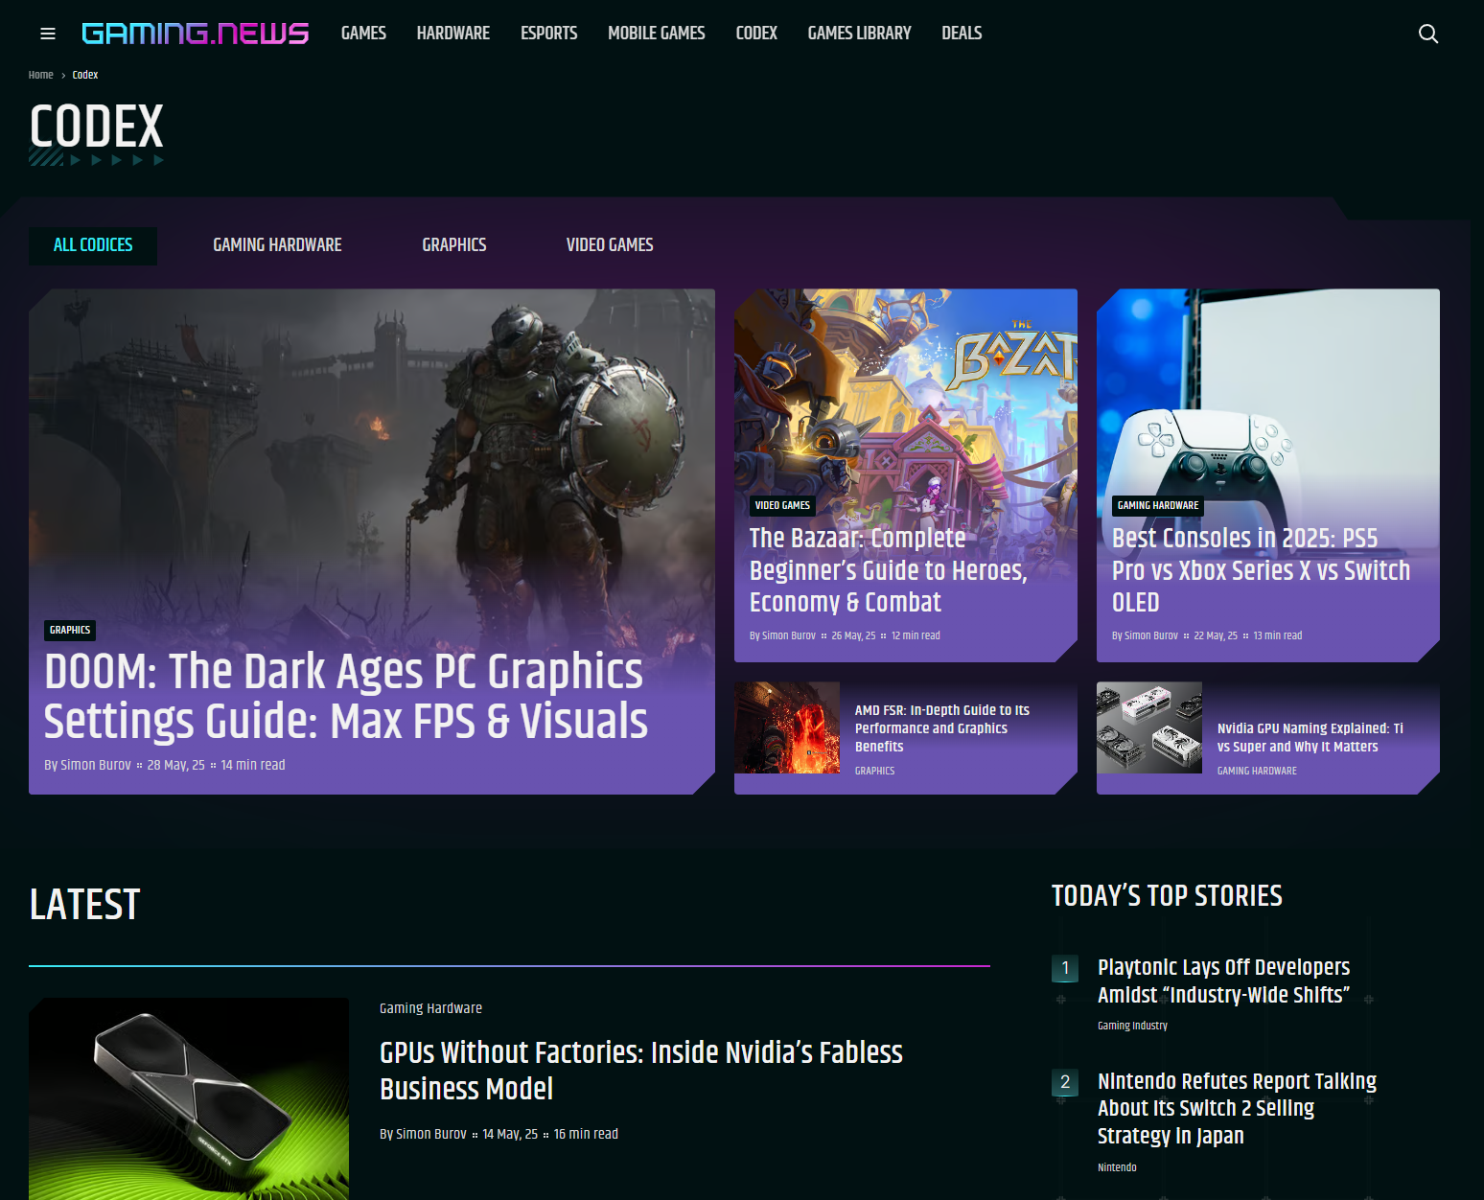This screenshot has width=1484, height=1200.
Task: Go to Esports section
Action: 548,34
